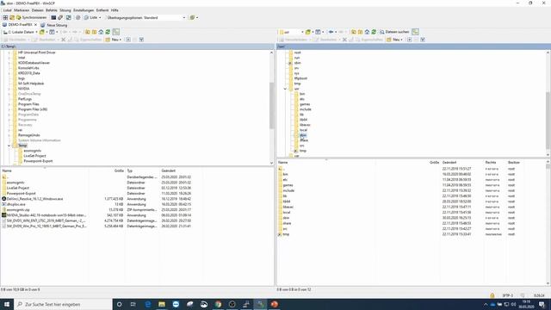This screenshot has width=551, height=310.
Task: Click the remote home directory icon
Action: point(367,32)
